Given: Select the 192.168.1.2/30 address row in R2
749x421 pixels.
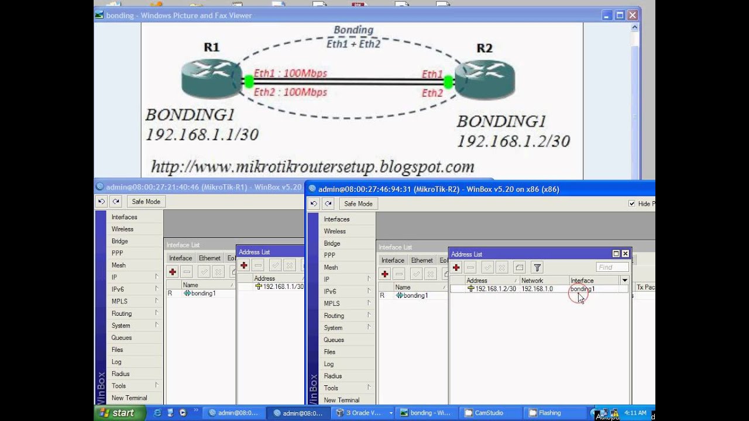Looking at the screenshot, I should 538,289.
